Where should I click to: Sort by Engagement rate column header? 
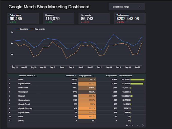tap(87, 76)
